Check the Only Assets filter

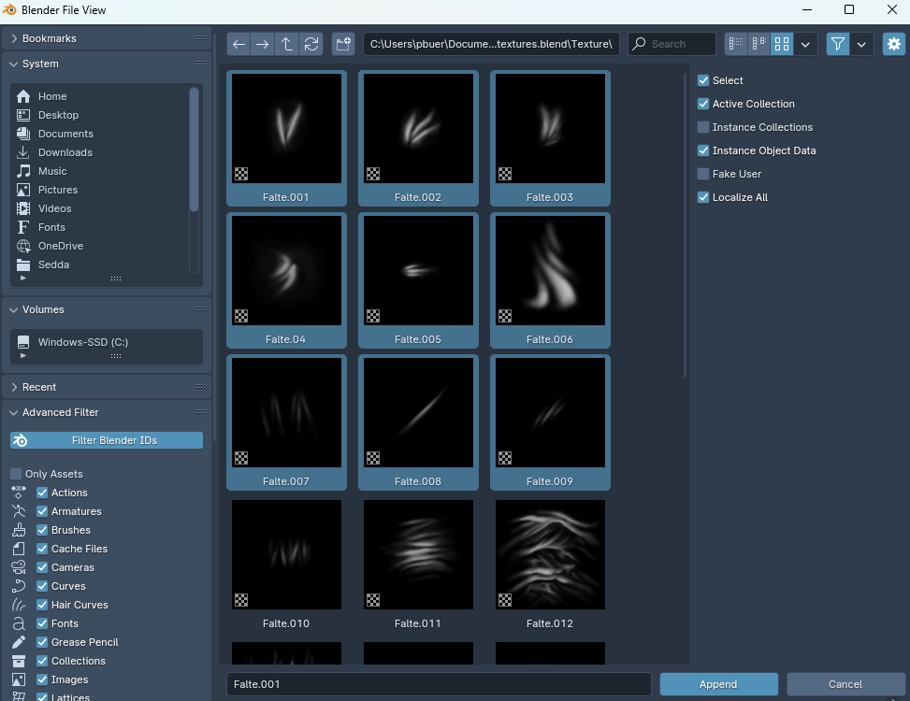[16, 474]
